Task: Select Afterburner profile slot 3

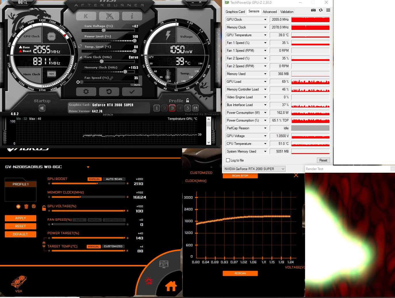Action: [172, 108]
